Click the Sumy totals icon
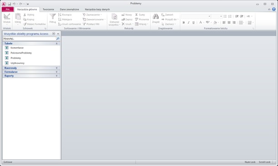Image resolution: width=278 pixels, height=166 pixels. (x=137, y=15)
